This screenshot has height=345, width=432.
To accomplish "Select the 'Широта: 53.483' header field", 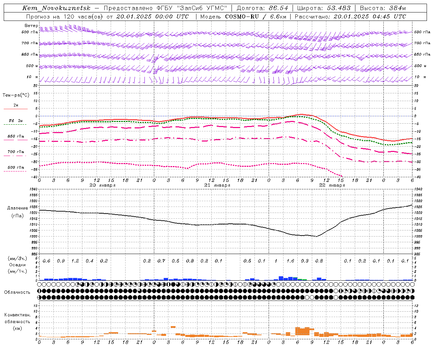I will pos(324,8).
